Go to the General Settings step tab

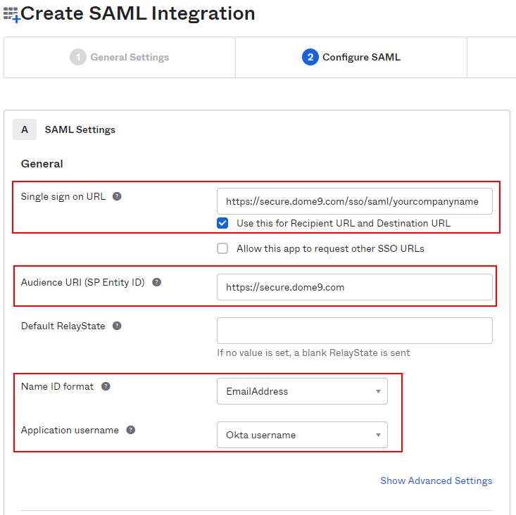click(120, 57)
